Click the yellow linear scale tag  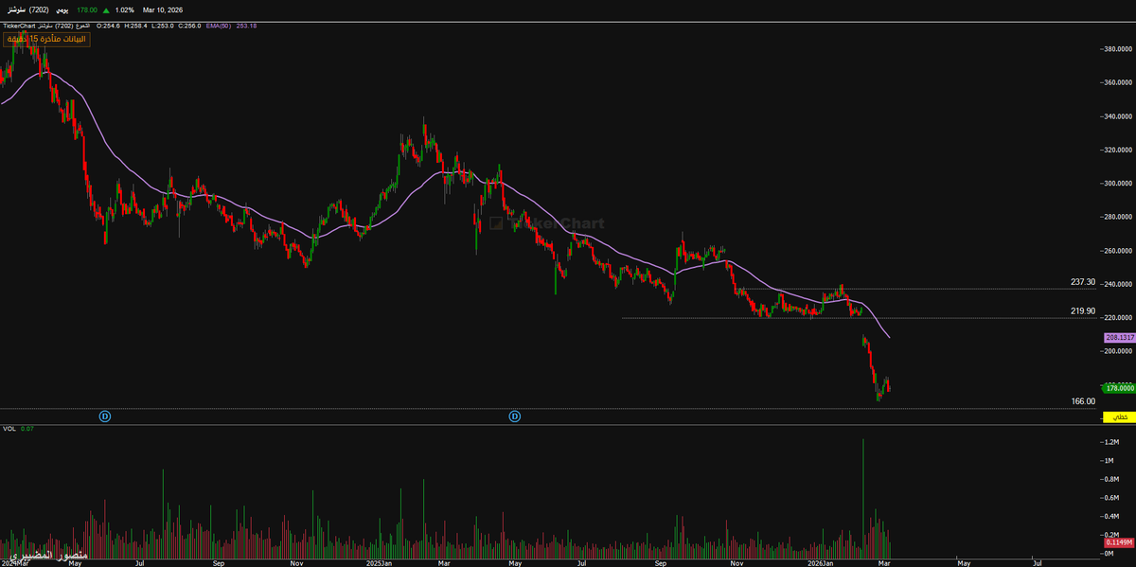pos(1118,416)
